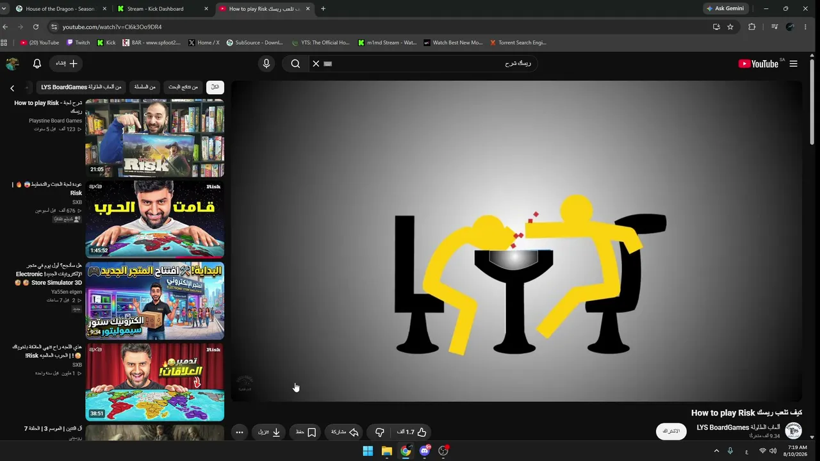Screen dimensions: 820x461
Task: Save the video to a playlist
Action: [x=306, y=432]
